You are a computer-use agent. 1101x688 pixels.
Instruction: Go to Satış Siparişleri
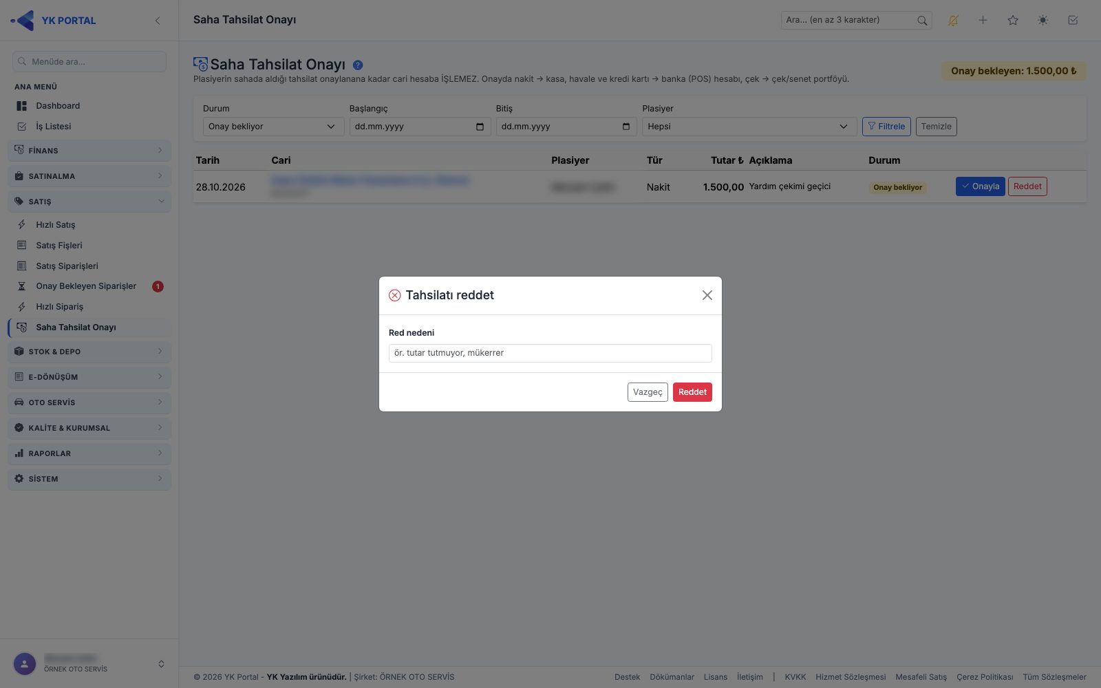pos(89,266)
